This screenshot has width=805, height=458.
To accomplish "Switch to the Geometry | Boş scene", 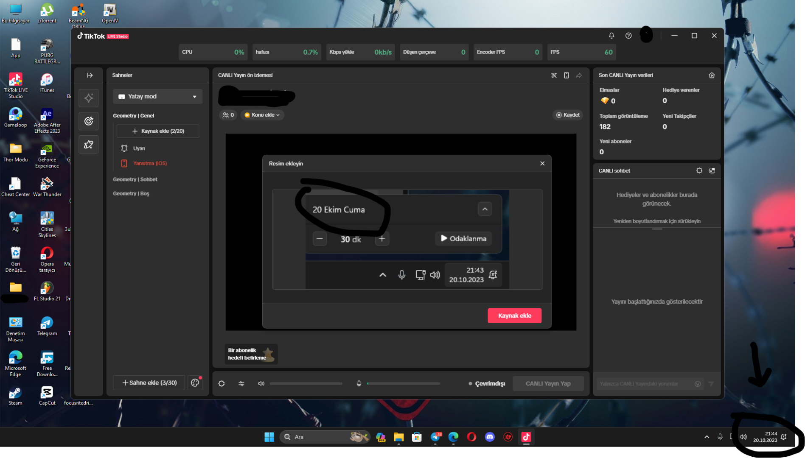I will pos(131,193).
